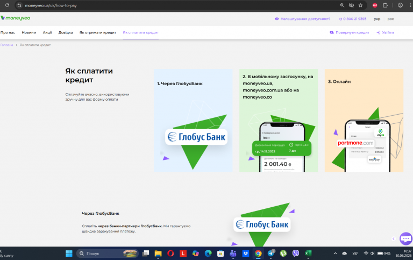Image resolution: width=413 pixels, height=260 pixels.
Task: Click the OneDrive cloud tray icon
Action: coord(345,254)
